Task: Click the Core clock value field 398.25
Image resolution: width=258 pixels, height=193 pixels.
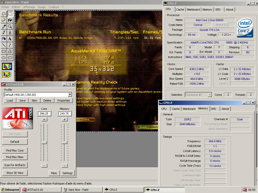Action: [x=44, y=113]
